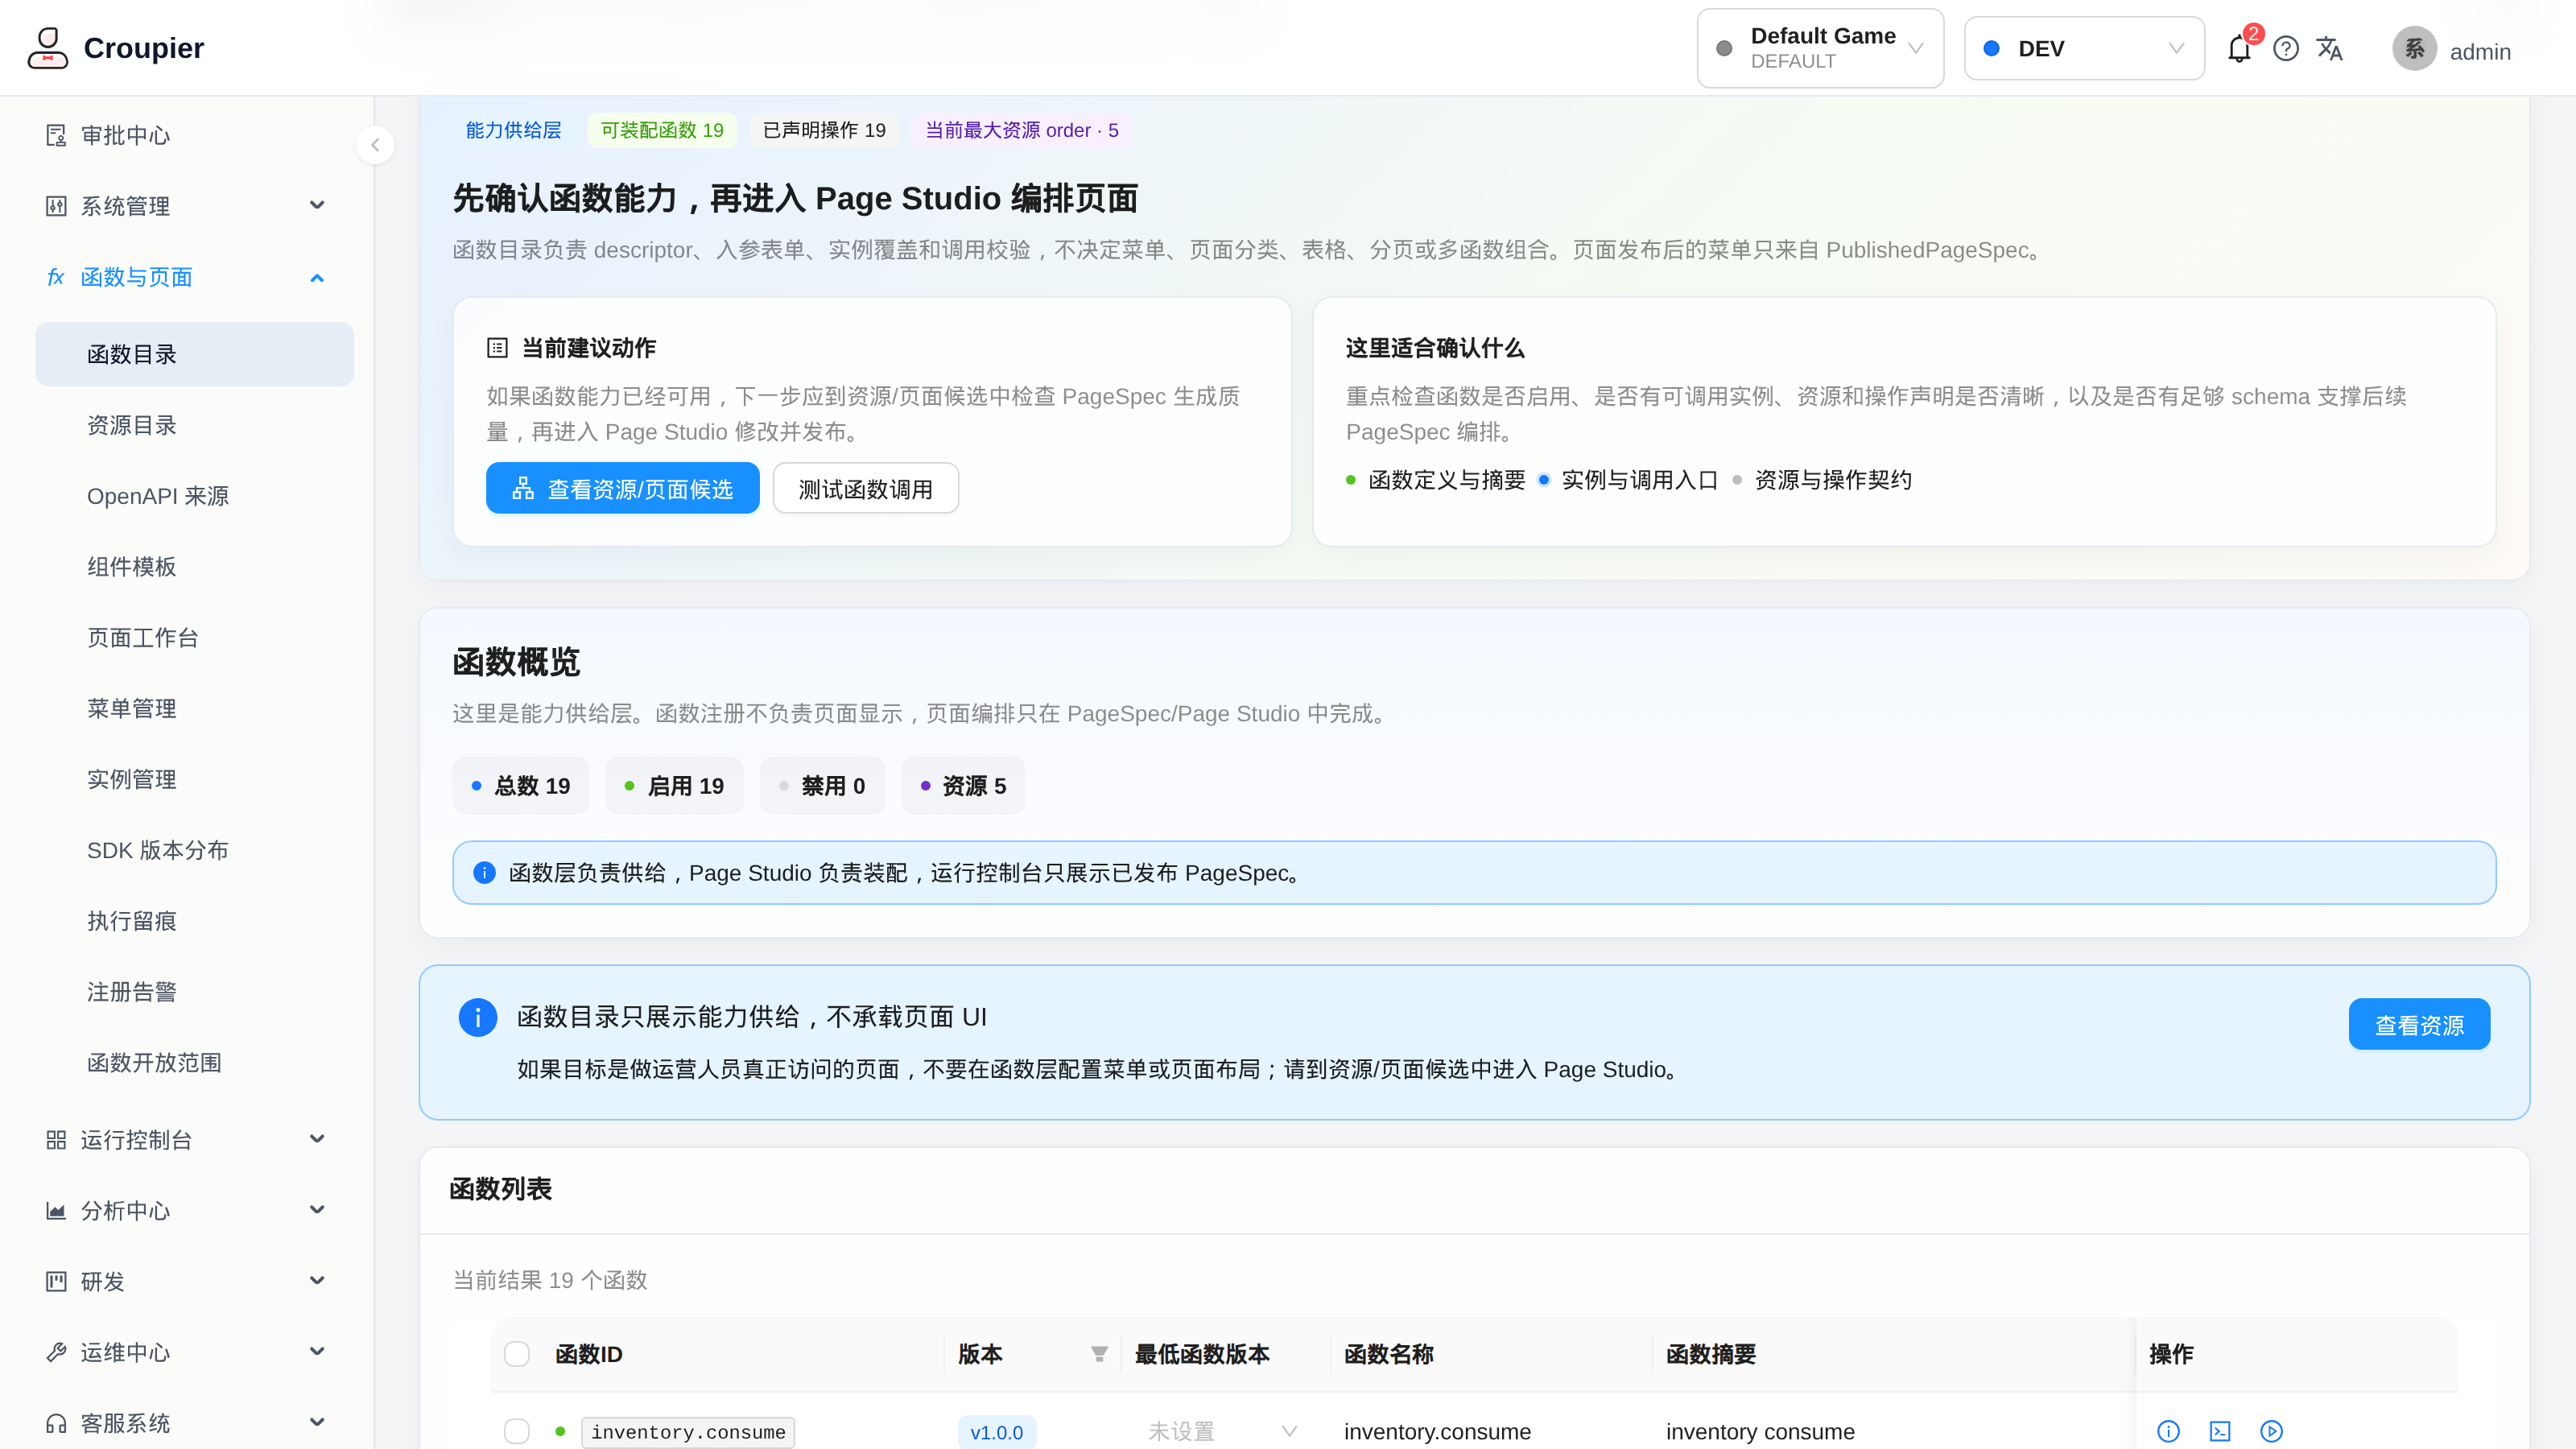The image size is (2576, 1449).
Task: Open SDK 版本分布 menu item
Action: coord(195,850)
